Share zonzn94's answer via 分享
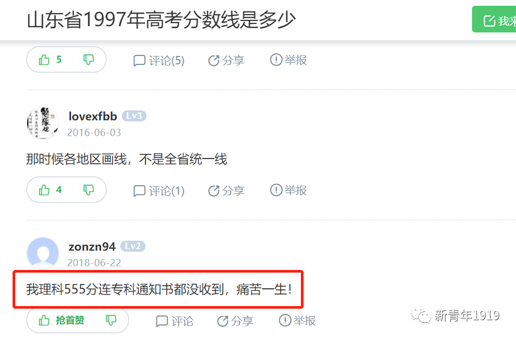516x338 pixels. tap(235, 321)
